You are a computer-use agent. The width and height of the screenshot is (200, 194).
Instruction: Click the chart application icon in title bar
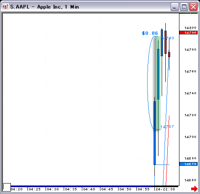coord(5,6)
